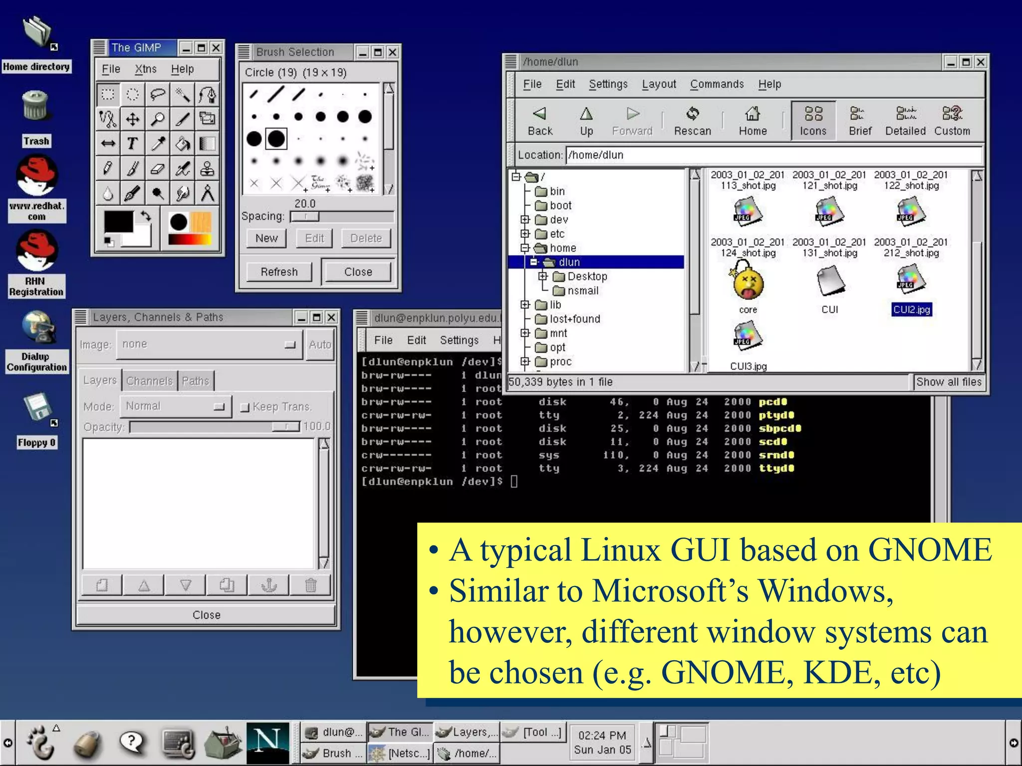Open the File menu in GIMP toolbox
Image resolution: width=1022 pixels, height=766 pixels.
tap(111, 69)
